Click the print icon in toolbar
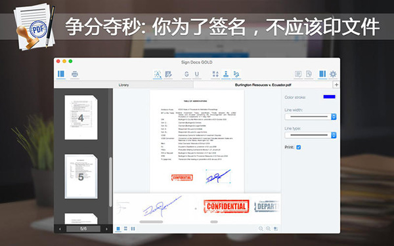The width and height of the screenshot is (394, 246). [x=75, y=74]
